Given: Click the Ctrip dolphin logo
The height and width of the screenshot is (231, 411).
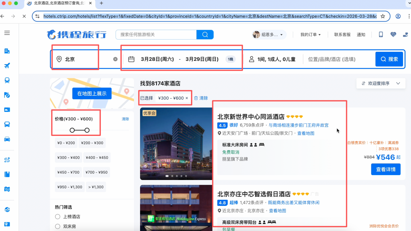Looking at the screenshot, I should click(76, 34).
